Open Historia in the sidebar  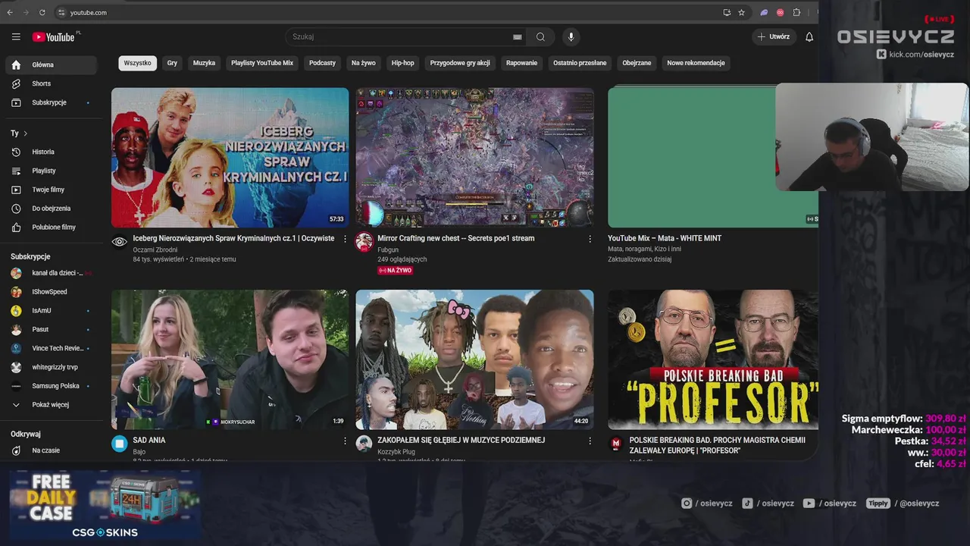point(52,152)
